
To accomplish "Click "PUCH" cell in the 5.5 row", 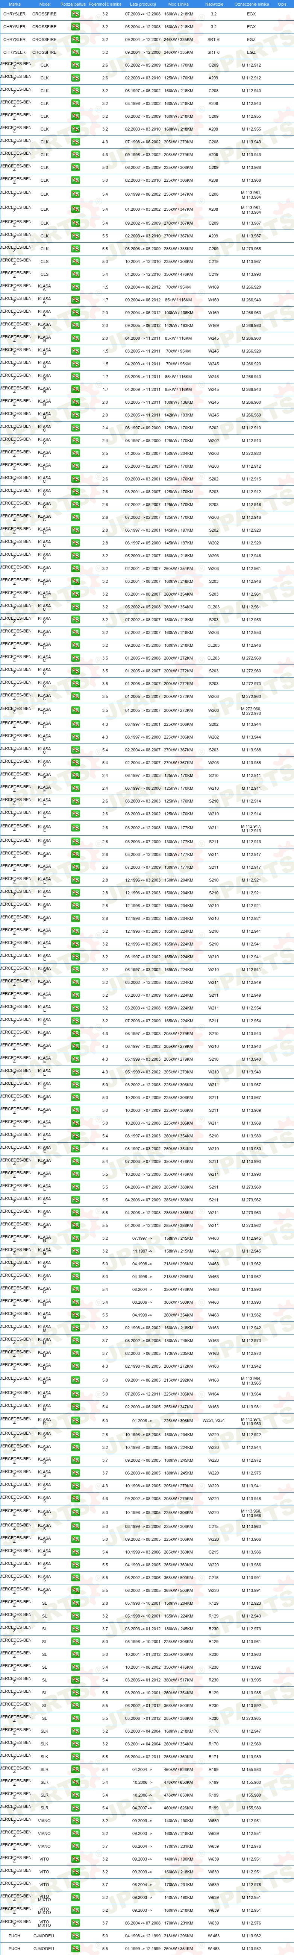I will pyautogui.click(x=14, y=1948).
